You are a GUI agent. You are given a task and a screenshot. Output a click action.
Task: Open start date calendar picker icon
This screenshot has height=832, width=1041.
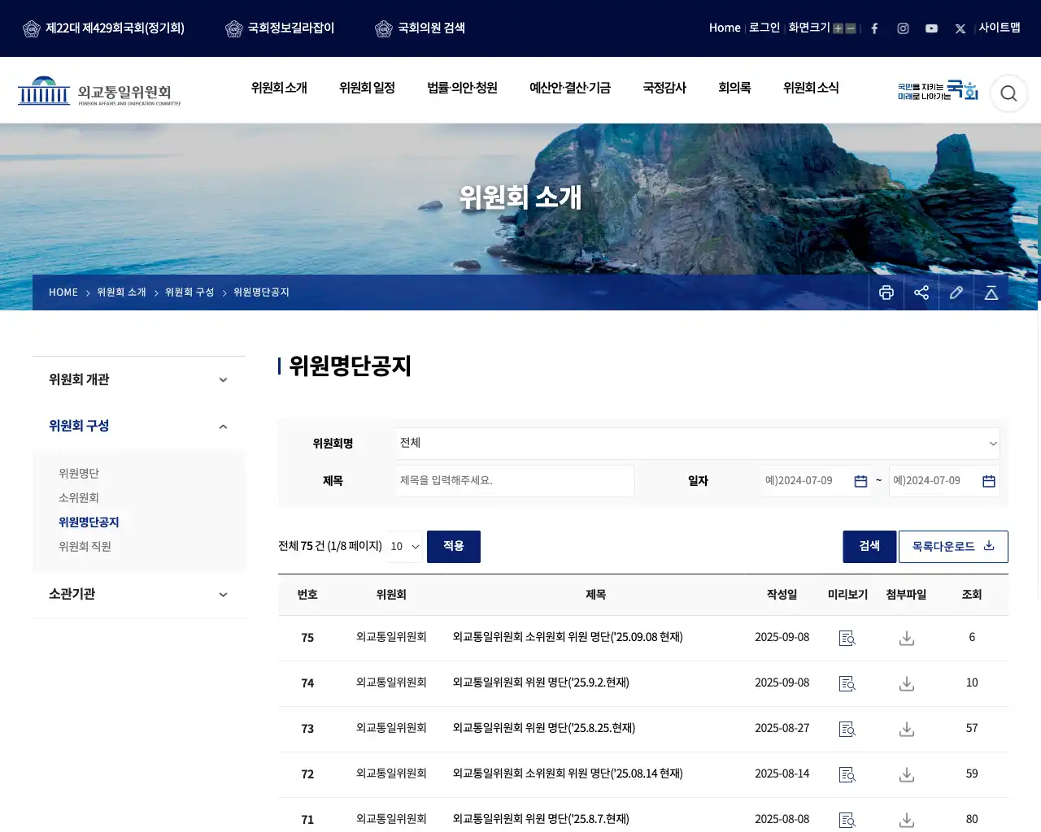[x=860, y=481]
